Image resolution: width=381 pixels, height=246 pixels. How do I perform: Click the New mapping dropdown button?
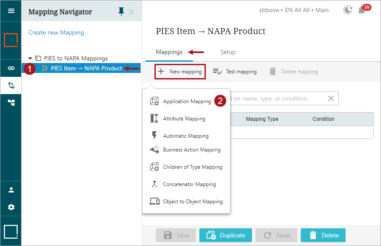point(180,72)
